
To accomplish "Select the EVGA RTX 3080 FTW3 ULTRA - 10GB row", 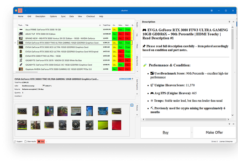I will pyautogui.click(x=75, y=56).
